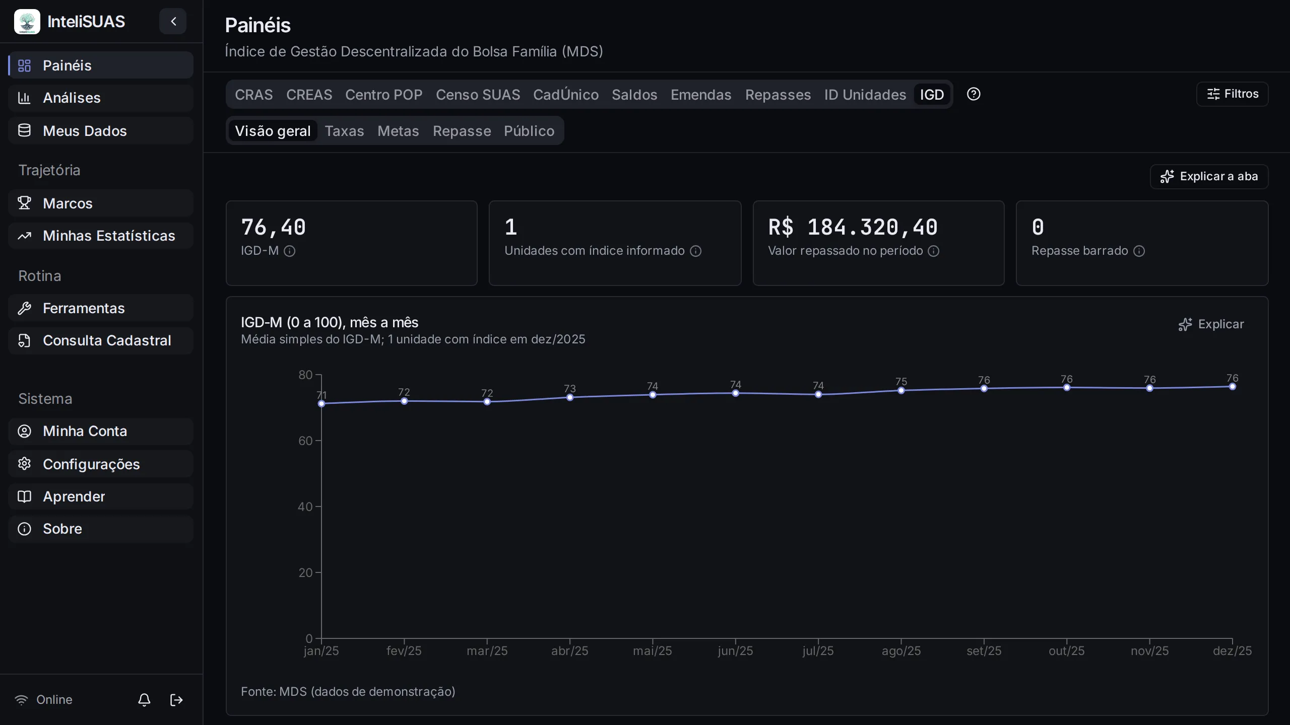This screenshot has width=1290, height=725.
Task: Click the abr/25 data point on chart
Action: pos(570,397)
